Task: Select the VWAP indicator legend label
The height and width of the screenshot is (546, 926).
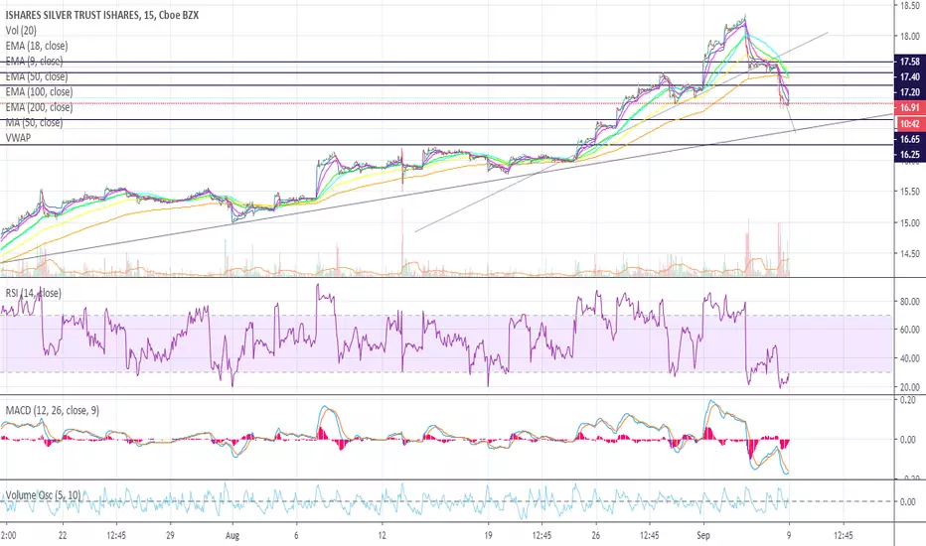Action: pos(18,138)
